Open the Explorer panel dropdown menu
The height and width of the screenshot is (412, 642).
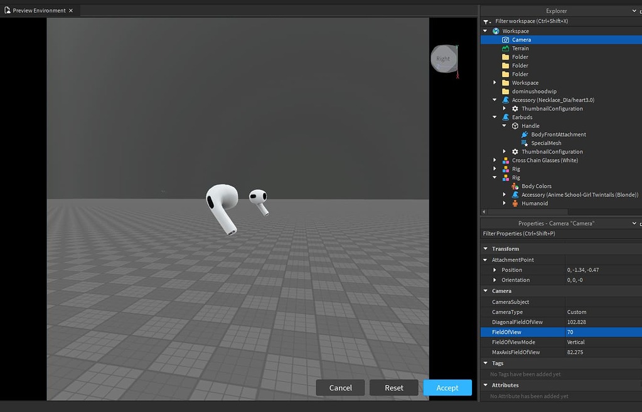[x=633, y=11]
